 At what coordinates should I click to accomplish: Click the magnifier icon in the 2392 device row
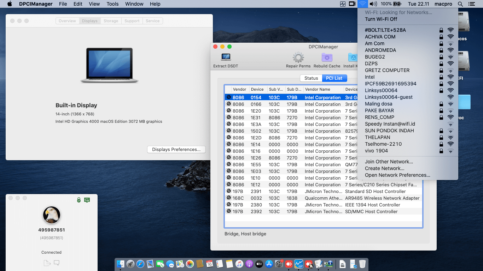click(x=228, y=211)
